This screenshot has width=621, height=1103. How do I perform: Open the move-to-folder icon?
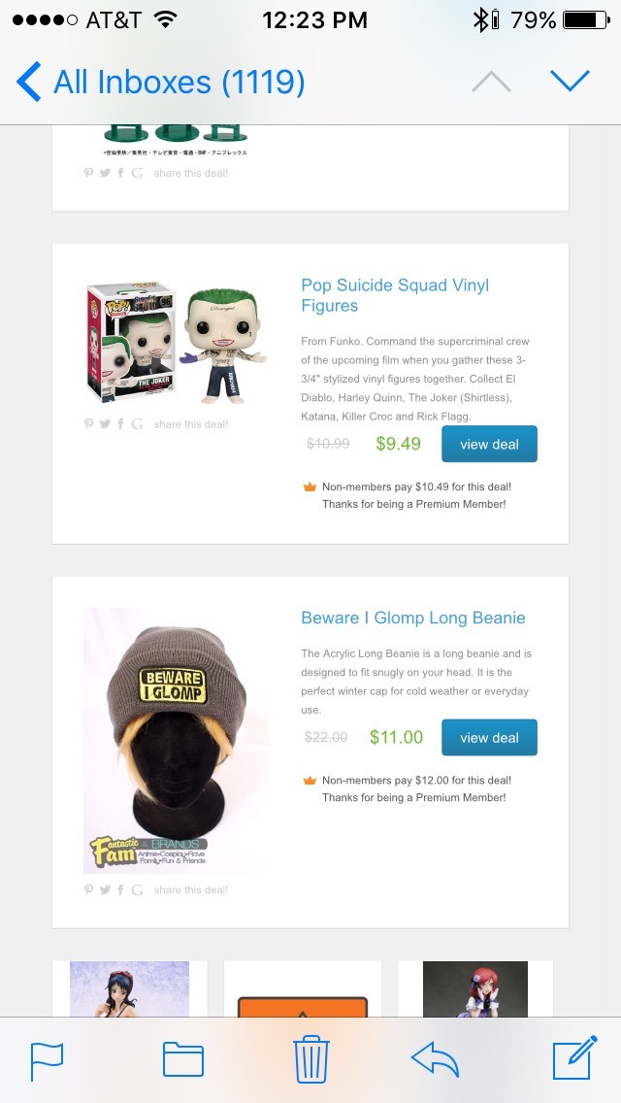click(x=183, y=1060)
